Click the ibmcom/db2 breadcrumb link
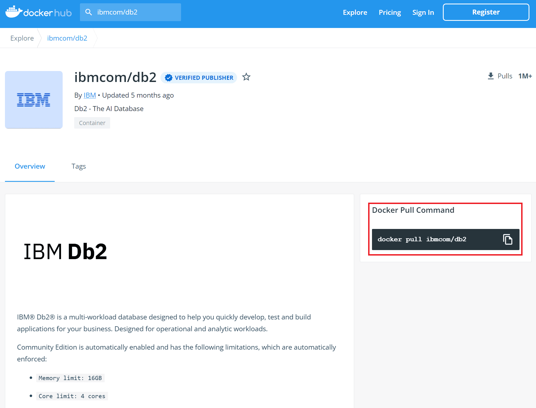Screen dimensions: 536x408 tap(67, 38)
